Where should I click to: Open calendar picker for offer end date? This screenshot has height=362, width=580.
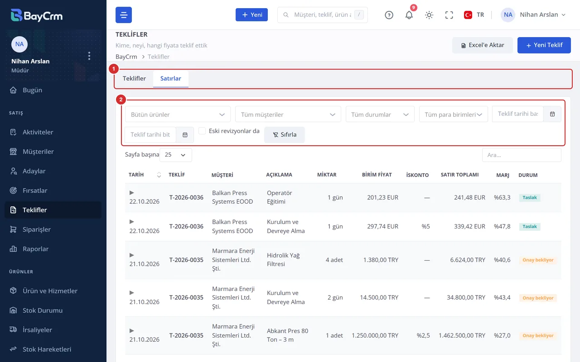pyautogui.click(x=185, y=135)
